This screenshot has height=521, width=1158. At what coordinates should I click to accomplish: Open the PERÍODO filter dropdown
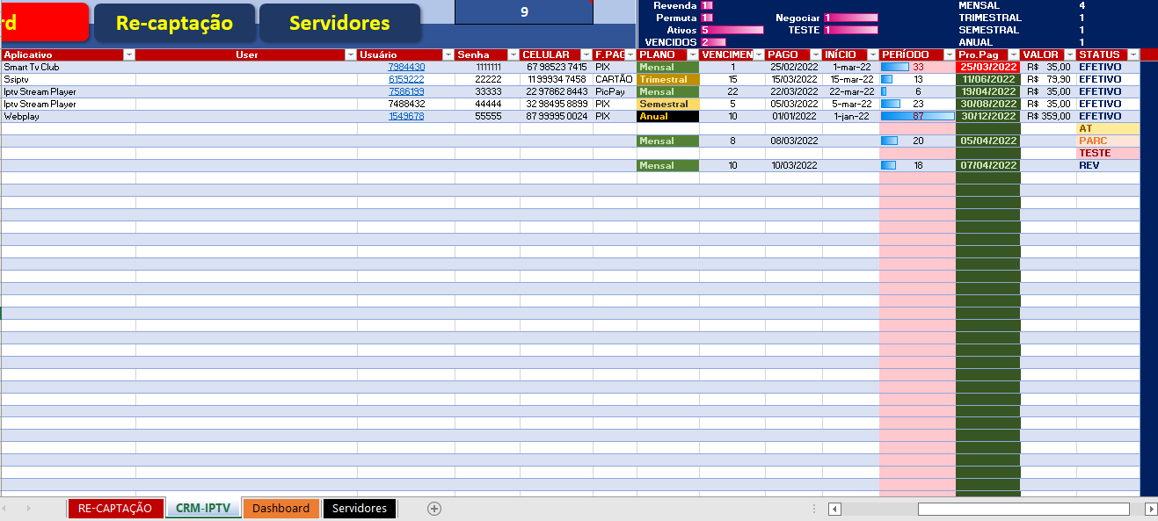(x=949, y=54)
